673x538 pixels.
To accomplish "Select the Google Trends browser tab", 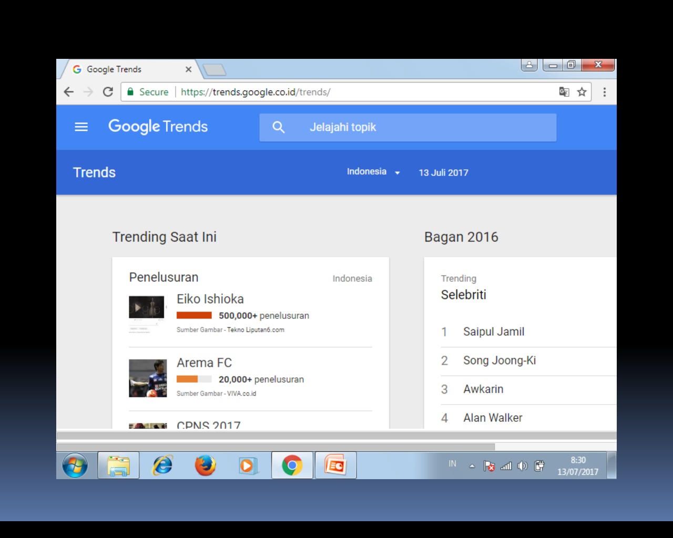I will 131,69.
